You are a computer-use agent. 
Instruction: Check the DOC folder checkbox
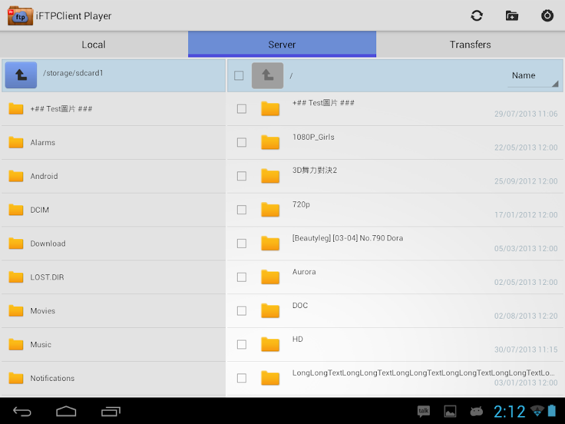click(242, 311)
